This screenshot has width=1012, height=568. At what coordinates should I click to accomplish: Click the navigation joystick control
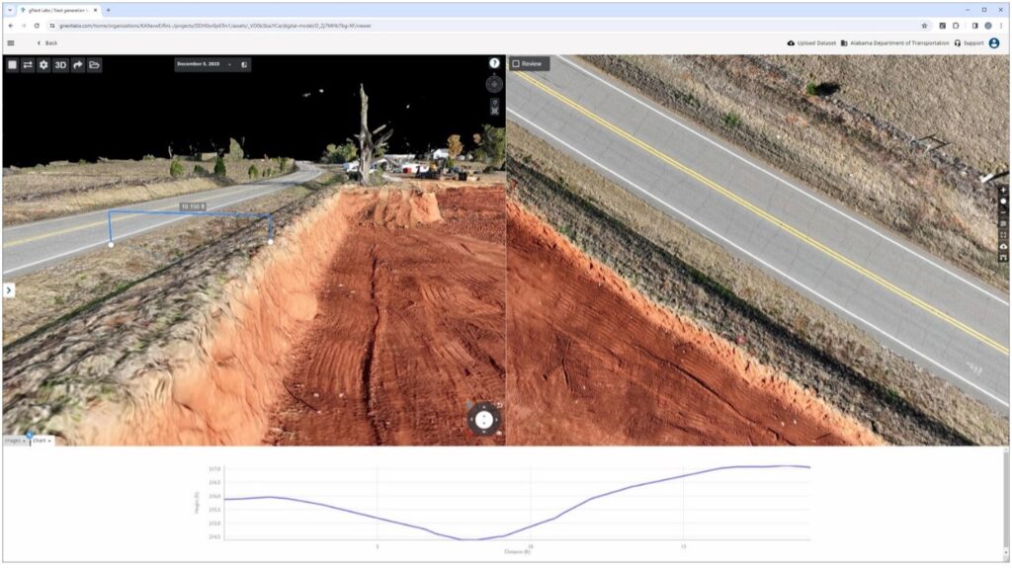pos(483,420)
